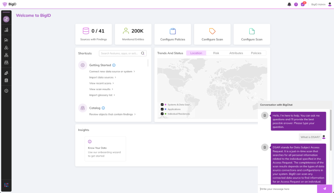Open the catalog drawer sidebar icon
Image resolution: width=334 pixels, height=193 pixels.
coord(6,63)
